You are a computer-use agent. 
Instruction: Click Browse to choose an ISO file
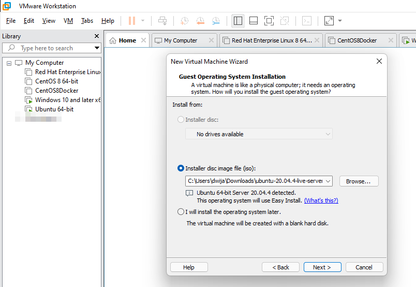click(x=359, y=181)
